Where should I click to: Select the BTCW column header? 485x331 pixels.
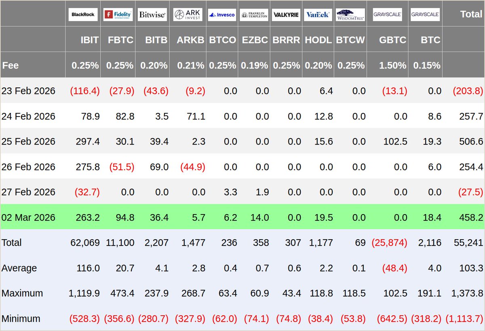click(350, 40)
